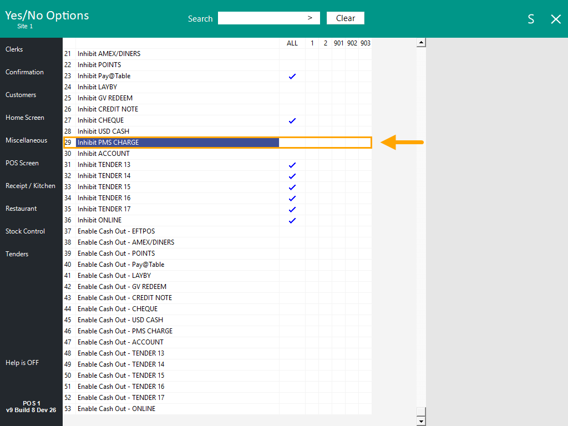Select row Enable Cash Out - ONLINE
This screenshot has height=426, width=568.
point(217,409)
